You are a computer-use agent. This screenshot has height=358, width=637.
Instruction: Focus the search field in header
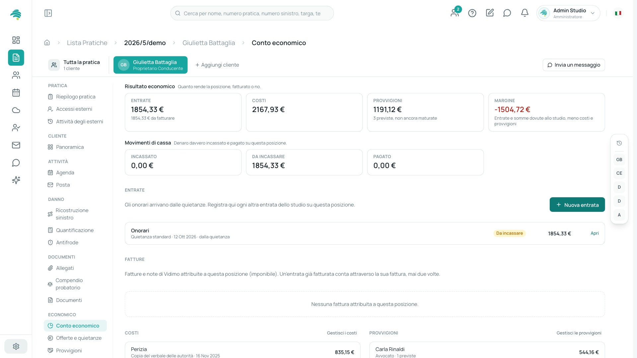[x=252, y=13]
